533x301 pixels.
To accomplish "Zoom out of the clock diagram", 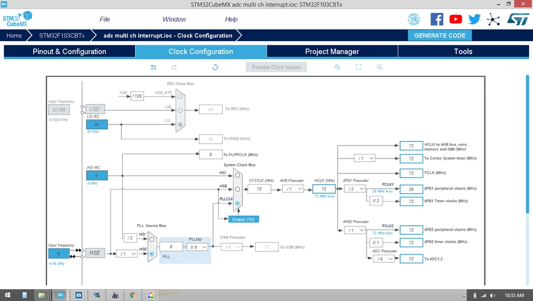I will [380, 67].
